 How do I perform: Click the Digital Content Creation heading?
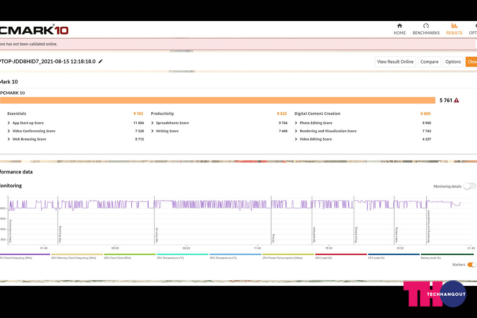coord(317,114)
